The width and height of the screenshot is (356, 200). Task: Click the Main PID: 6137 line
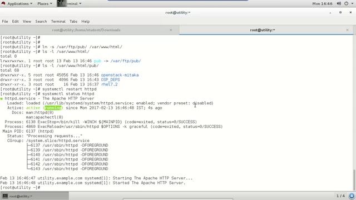28,131
